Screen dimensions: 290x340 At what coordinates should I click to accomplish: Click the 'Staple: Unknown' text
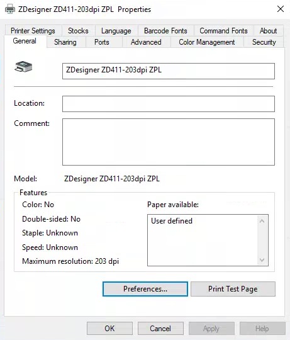[50, 233]
